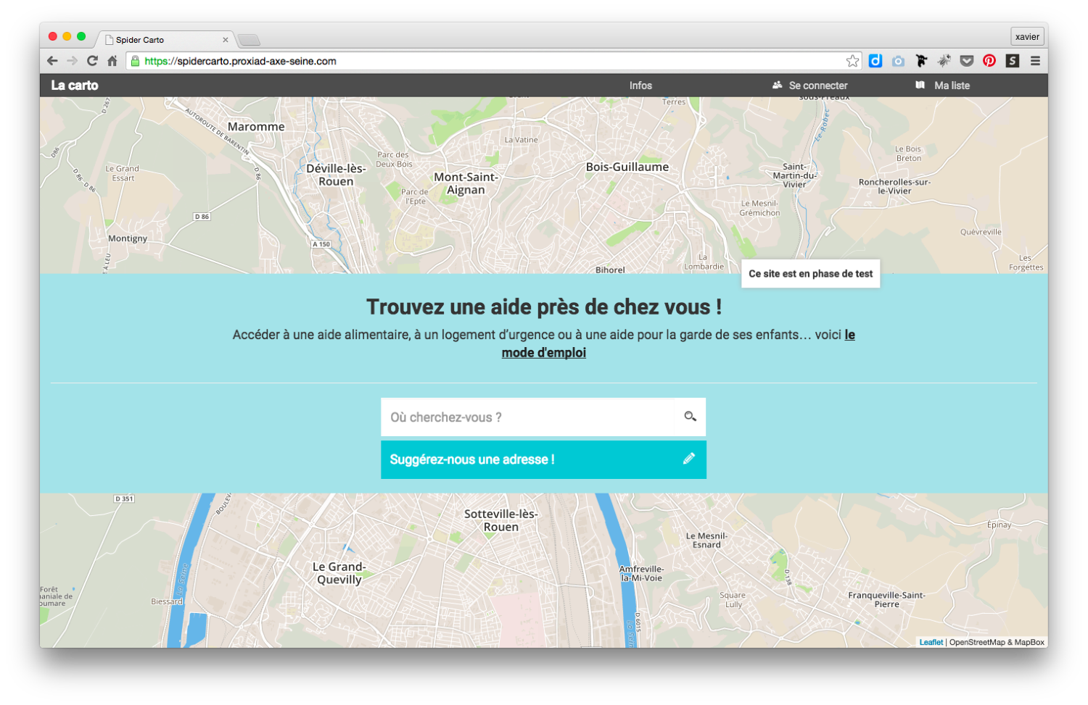This screenshot has width=1088, height=705.
Task: Open the xavier profile button
Action: pos(1027,36)
